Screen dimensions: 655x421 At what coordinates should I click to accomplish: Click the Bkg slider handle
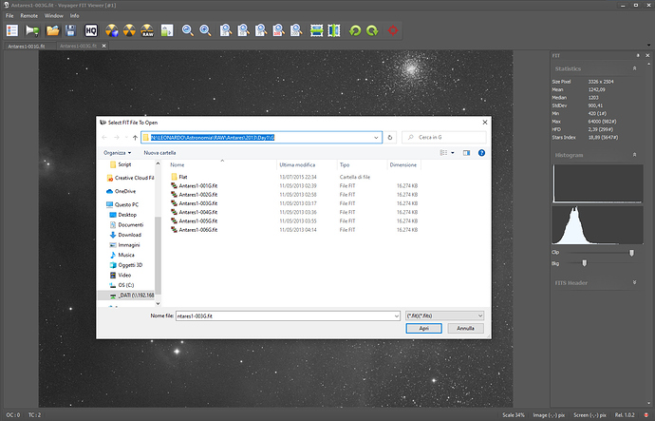tap(585, 263)
